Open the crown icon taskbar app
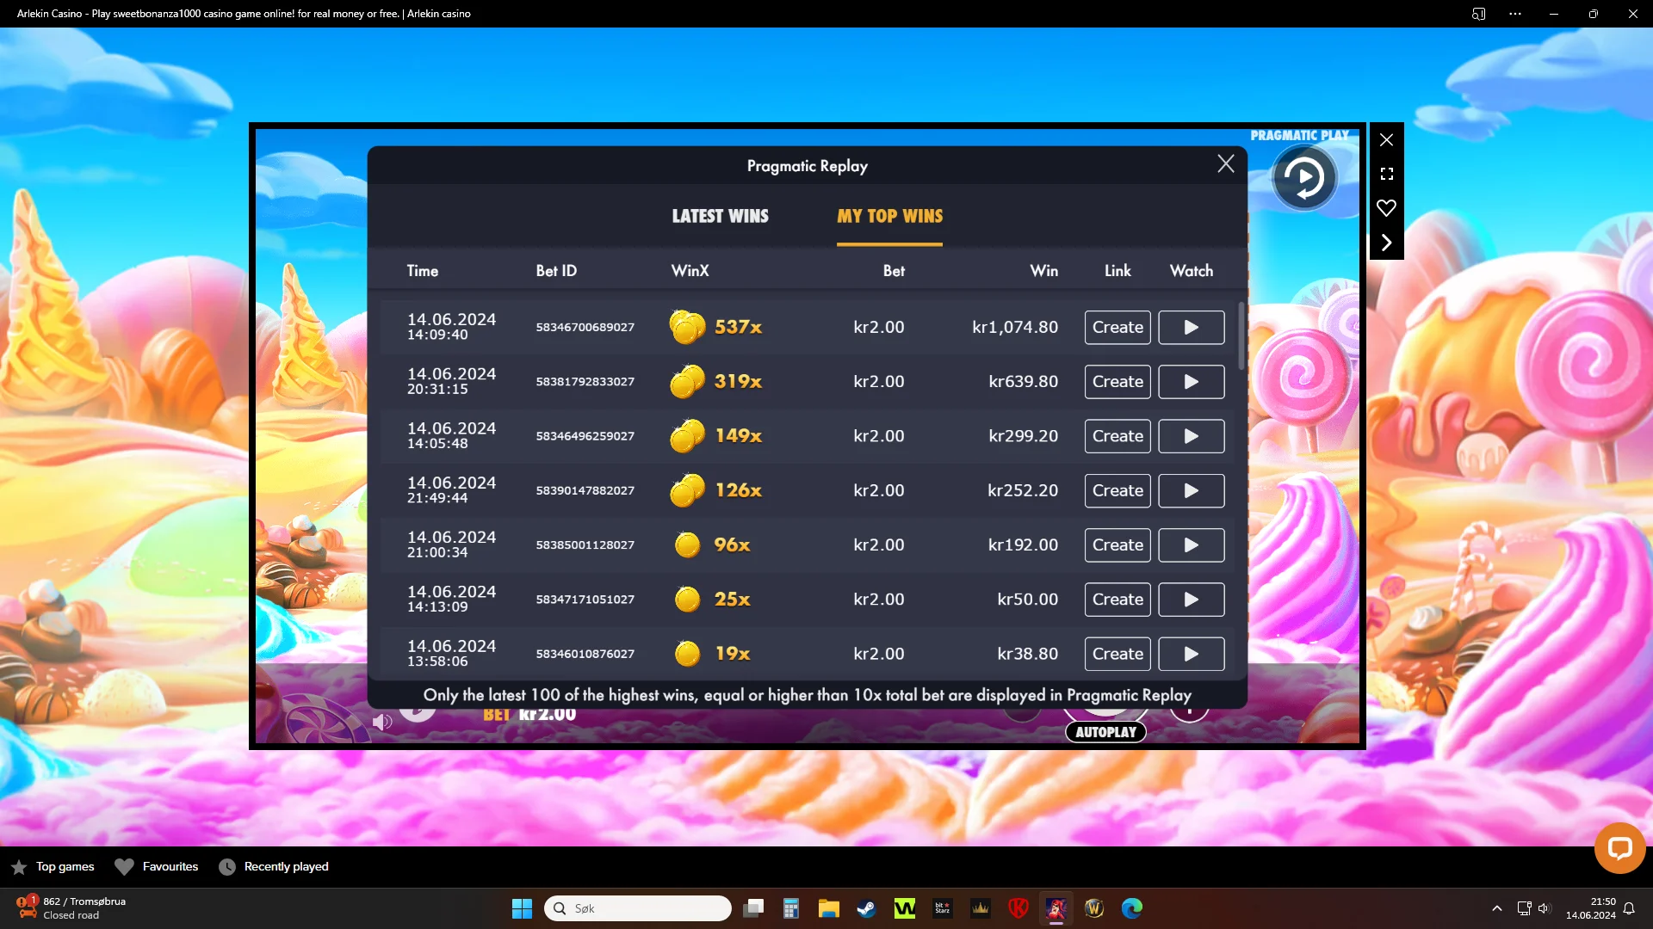Viewport: 1653px width, 929px height. pyautogui.click(x=981, y=908)
